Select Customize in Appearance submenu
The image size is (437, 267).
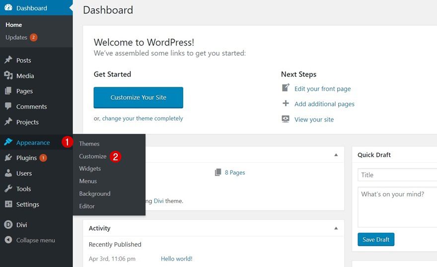coord(93,156)
